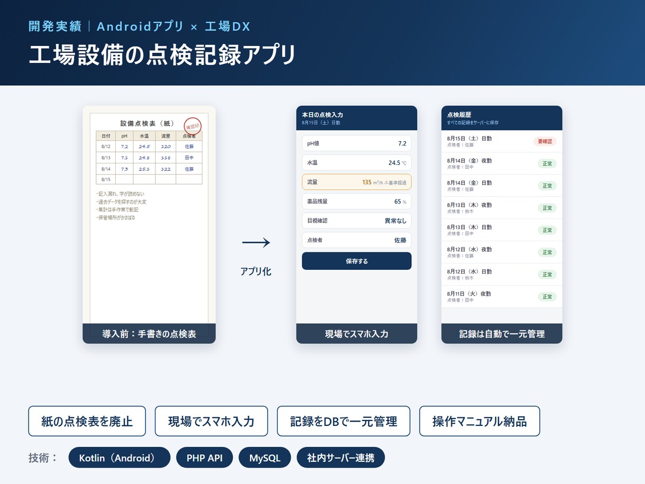The width and height of the screenshot is (645, 484).
Task: Select the MySQL tech tag
Action: [265, 458]
